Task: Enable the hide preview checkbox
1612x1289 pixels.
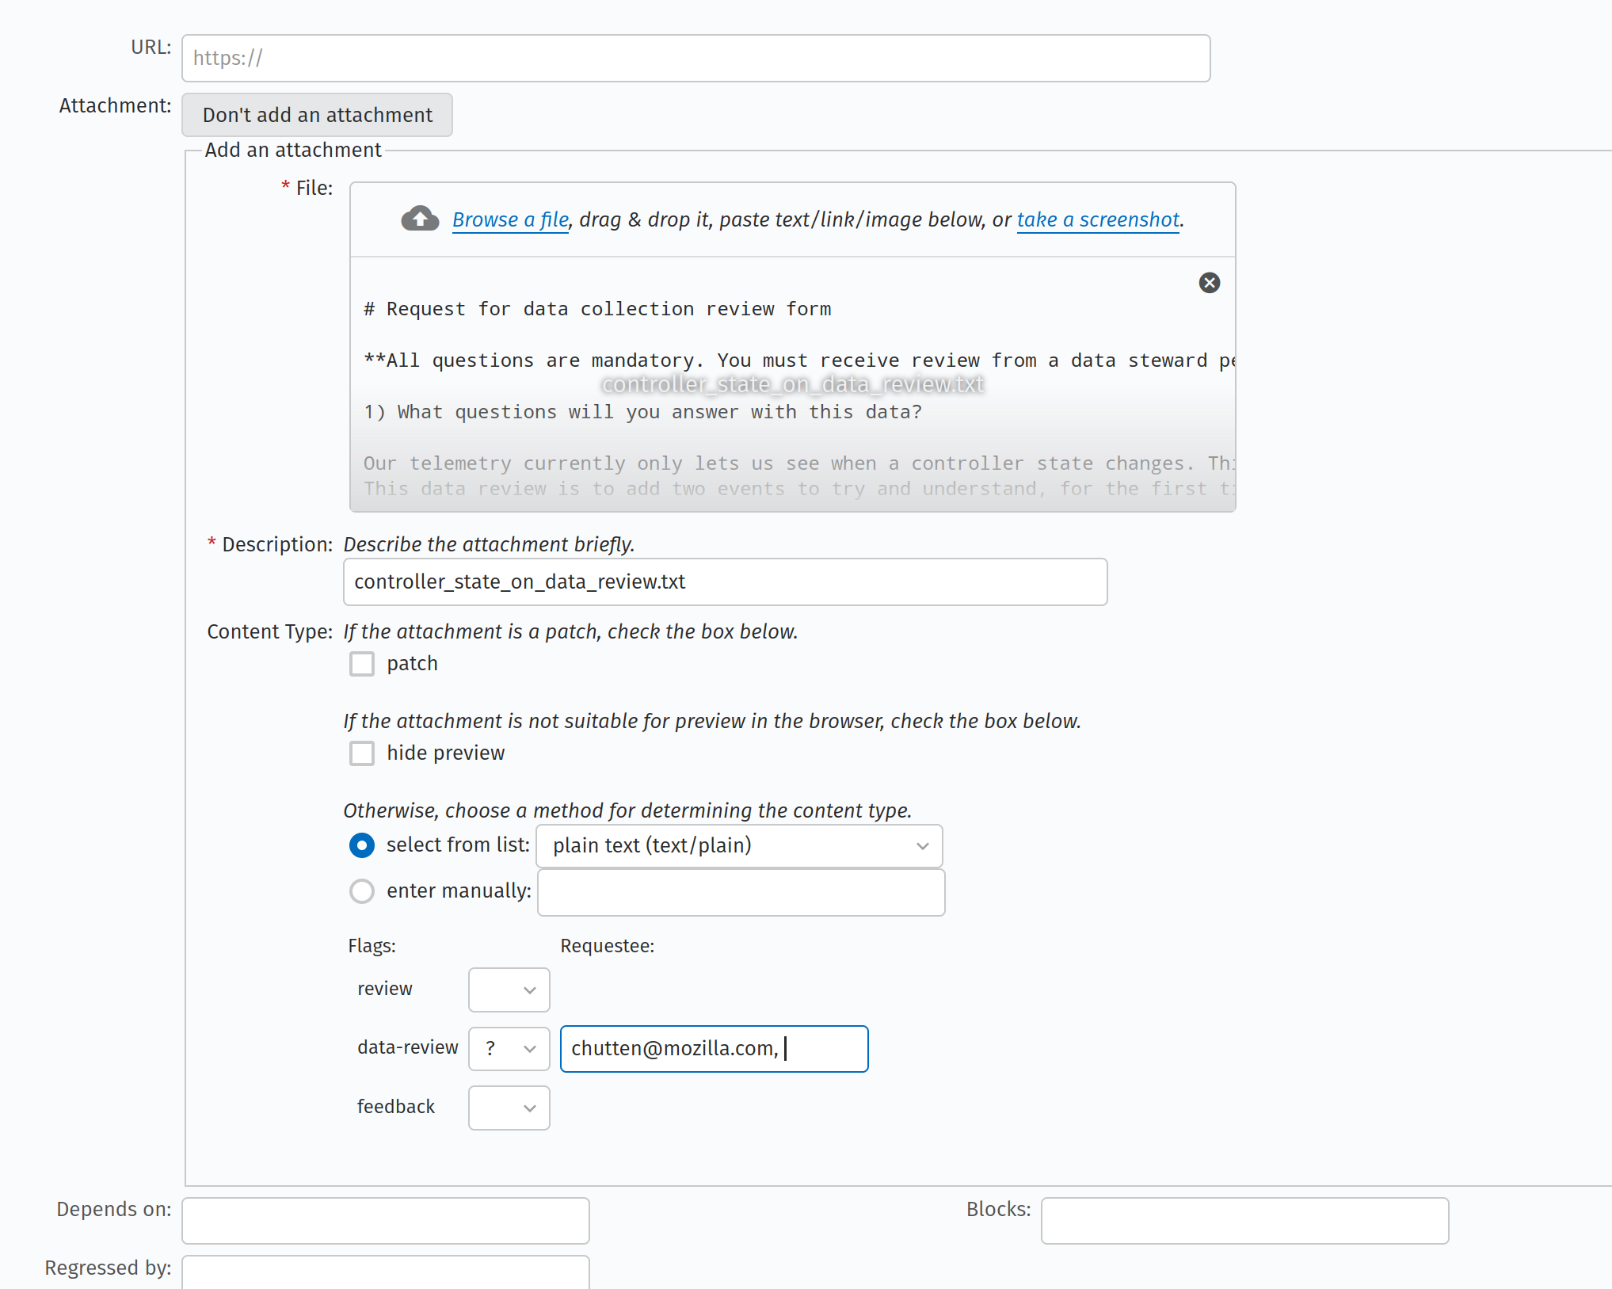Action: tap(362, 753)
